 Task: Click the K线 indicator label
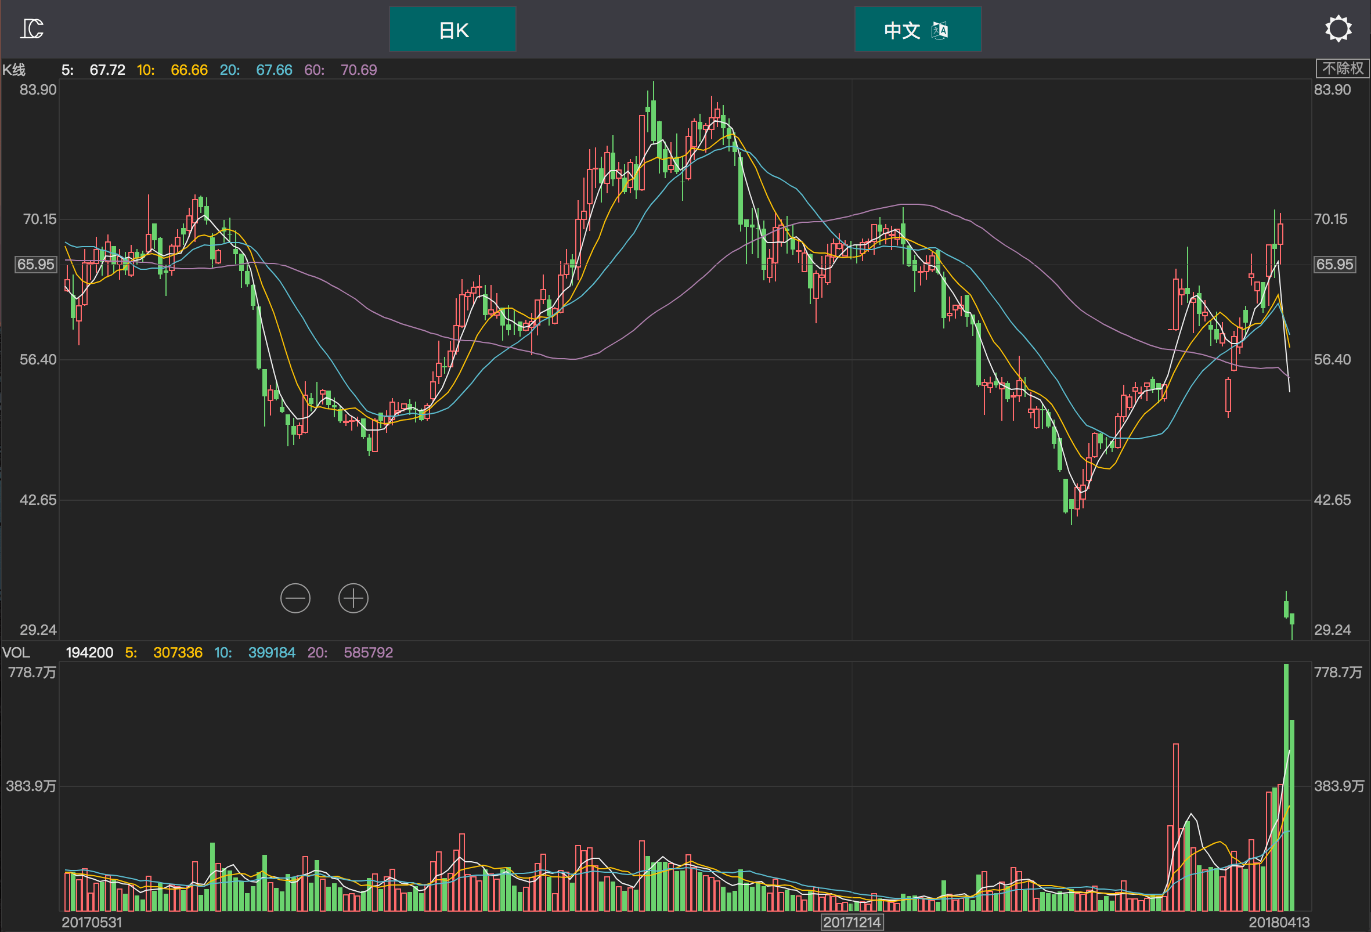point(14,70)
